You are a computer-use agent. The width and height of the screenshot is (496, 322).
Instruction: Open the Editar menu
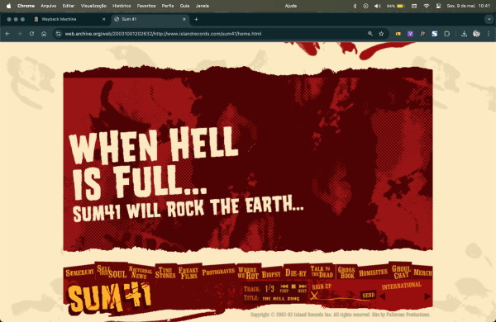(x=69, y=6)
